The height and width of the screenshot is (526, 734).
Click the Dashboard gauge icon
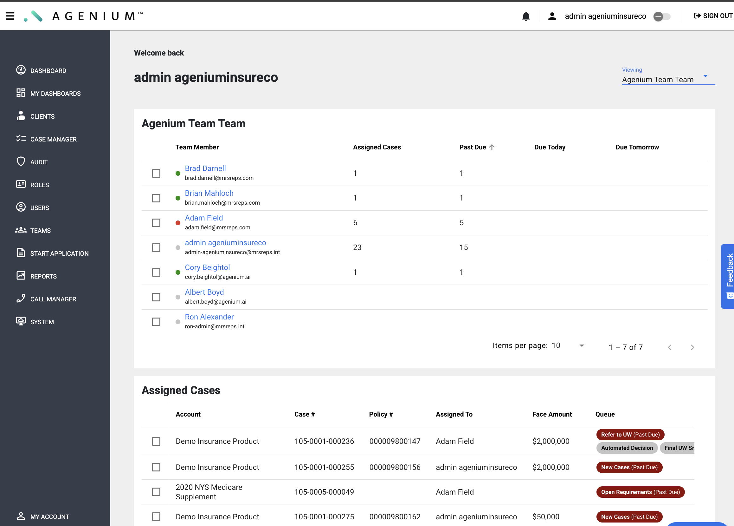tap(21, 70)
